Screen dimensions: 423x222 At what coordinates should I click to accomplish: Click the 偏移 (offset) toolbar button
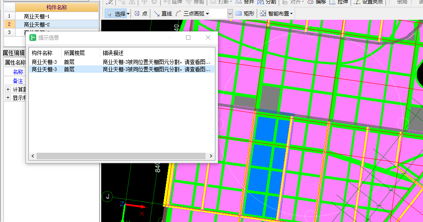pos(317,2)
